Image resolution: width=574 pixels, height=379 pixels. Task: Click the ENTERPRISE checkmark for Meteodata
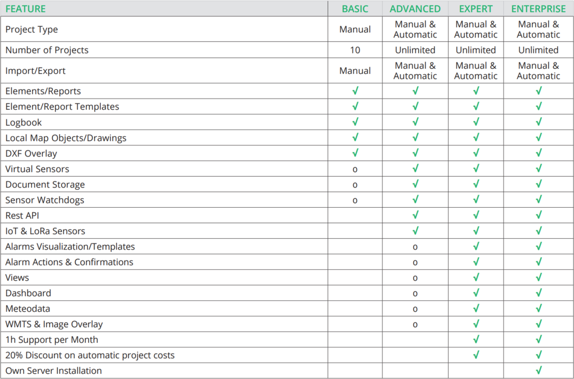coord(539,308)
